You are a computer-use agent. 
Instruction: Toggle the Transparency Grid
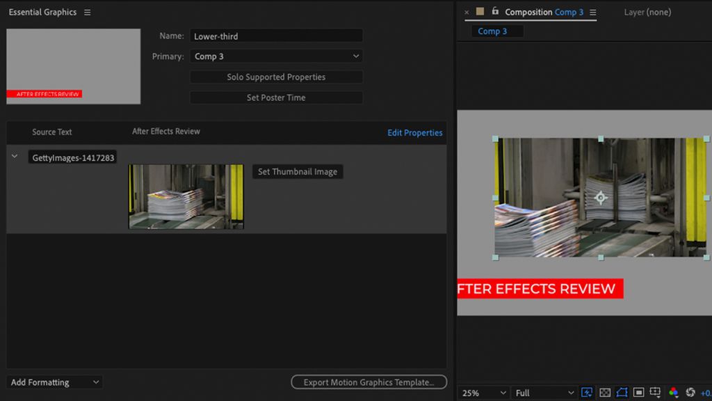click(604, 392)
